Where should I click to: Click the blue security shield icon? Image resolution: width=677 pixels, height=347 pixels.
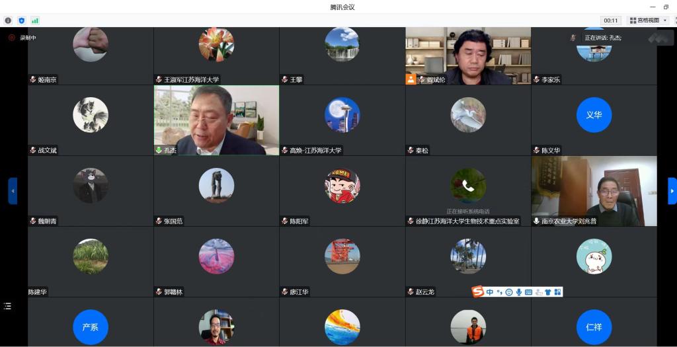(x=21, y=20)
